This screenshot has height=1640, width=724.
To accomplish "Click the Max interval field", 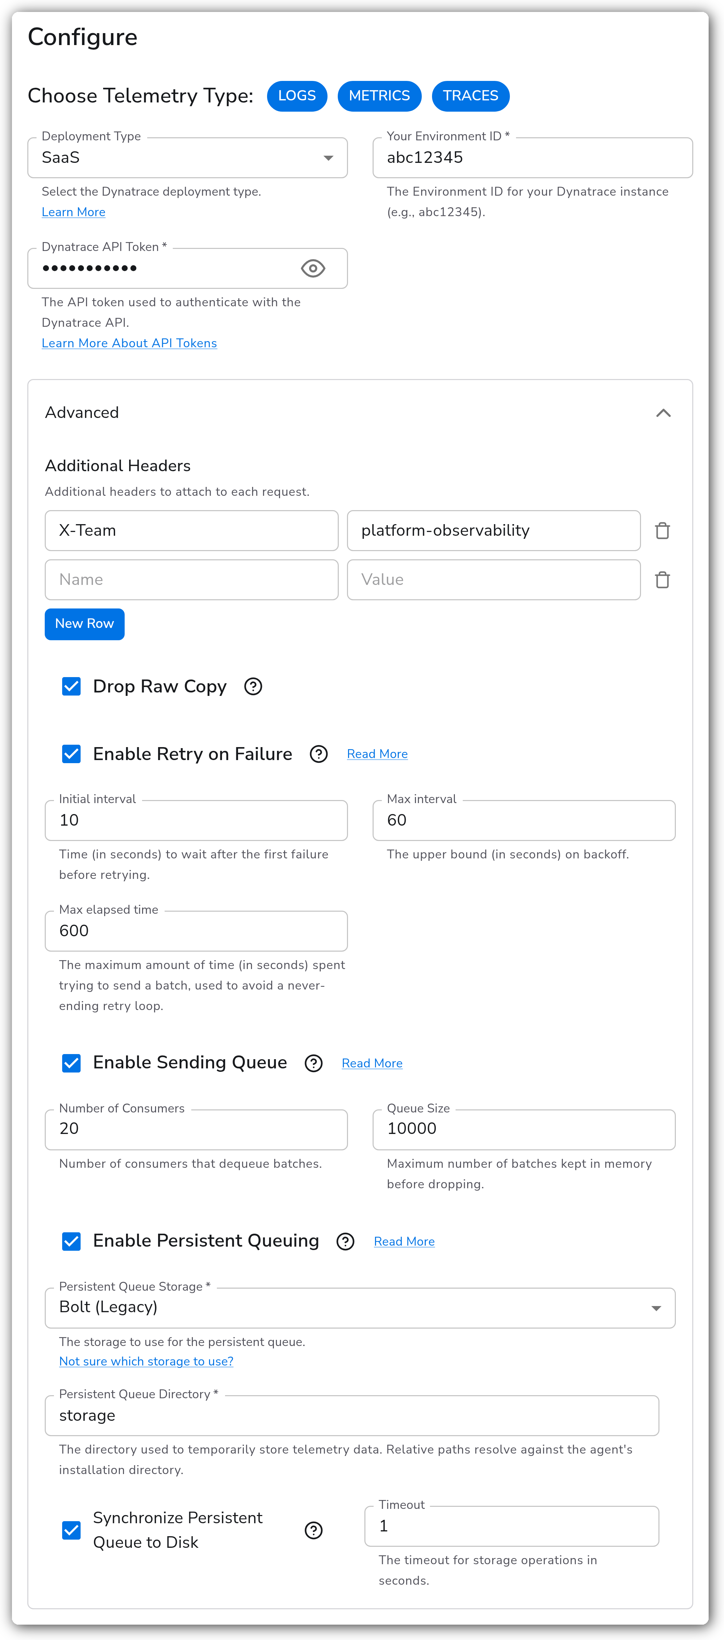I will 524,821.
